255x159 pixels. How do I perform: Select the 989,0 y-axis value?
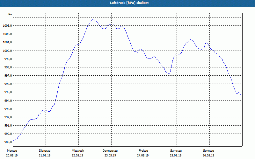pos(8,142)
